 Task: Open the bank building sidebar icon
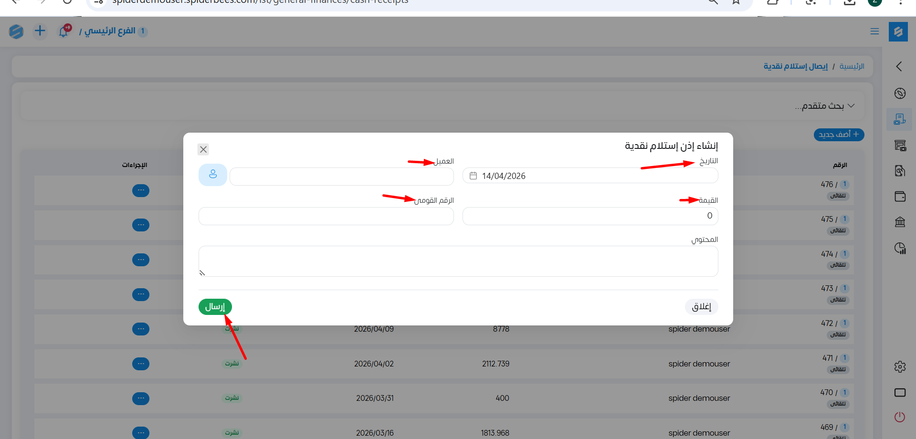click(900, 222)
